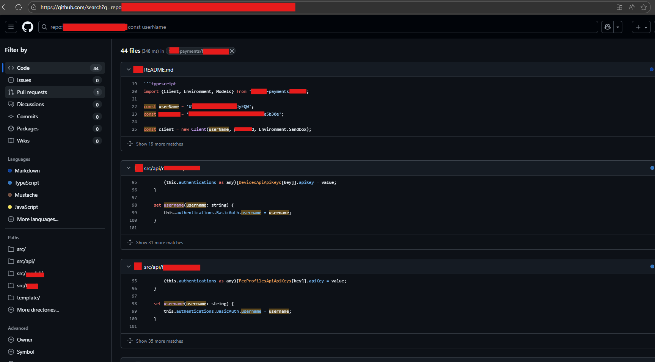Open the hamburger navigation menu
This screenshot has height=362, width=655.
tap(11, 27)
